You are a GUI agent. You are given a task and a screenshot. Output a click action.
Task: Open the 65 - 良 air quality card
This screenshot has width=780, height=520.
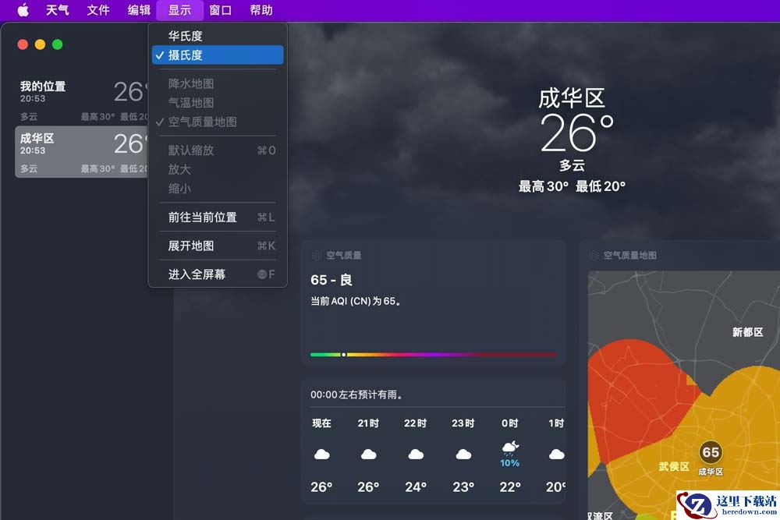tap(433, 303)
